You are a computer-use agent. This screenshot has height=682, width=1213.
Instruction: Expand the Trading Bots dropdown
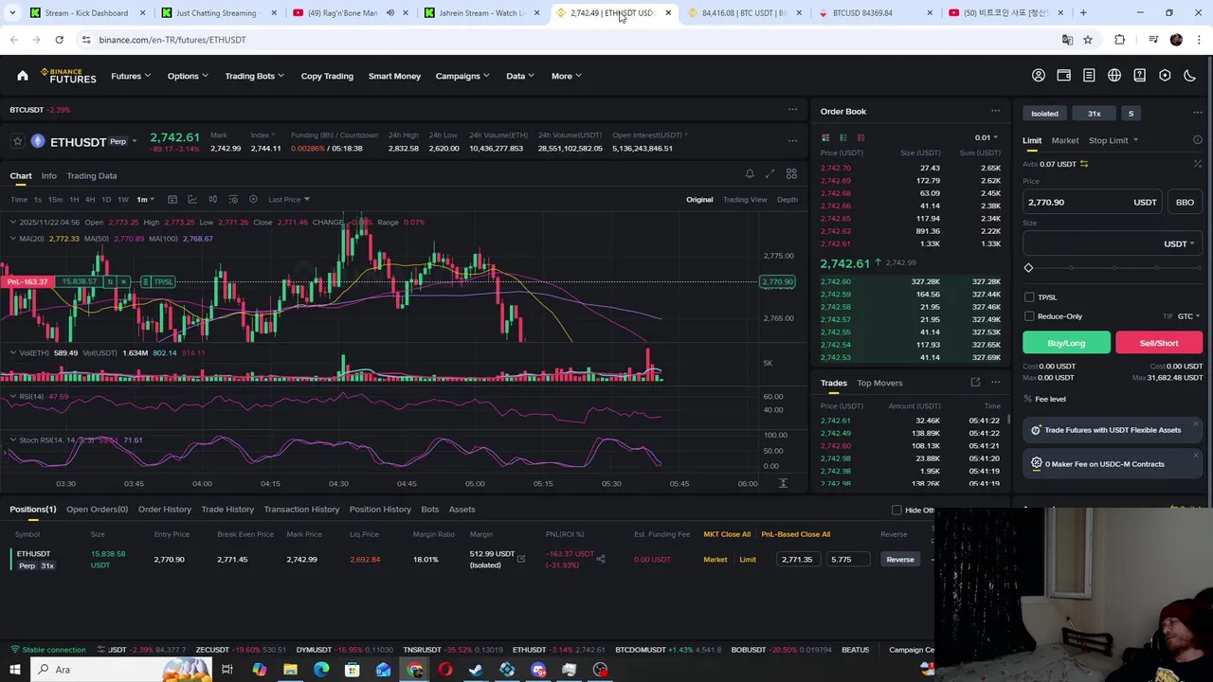(x=255, y=76)
